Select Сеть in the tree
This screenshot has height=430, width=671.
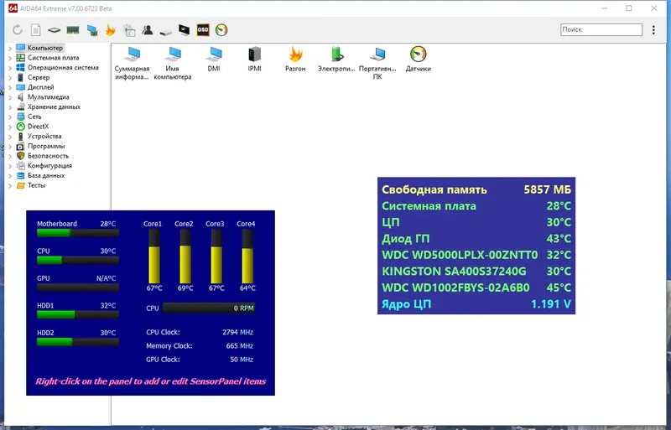point(34,117)
